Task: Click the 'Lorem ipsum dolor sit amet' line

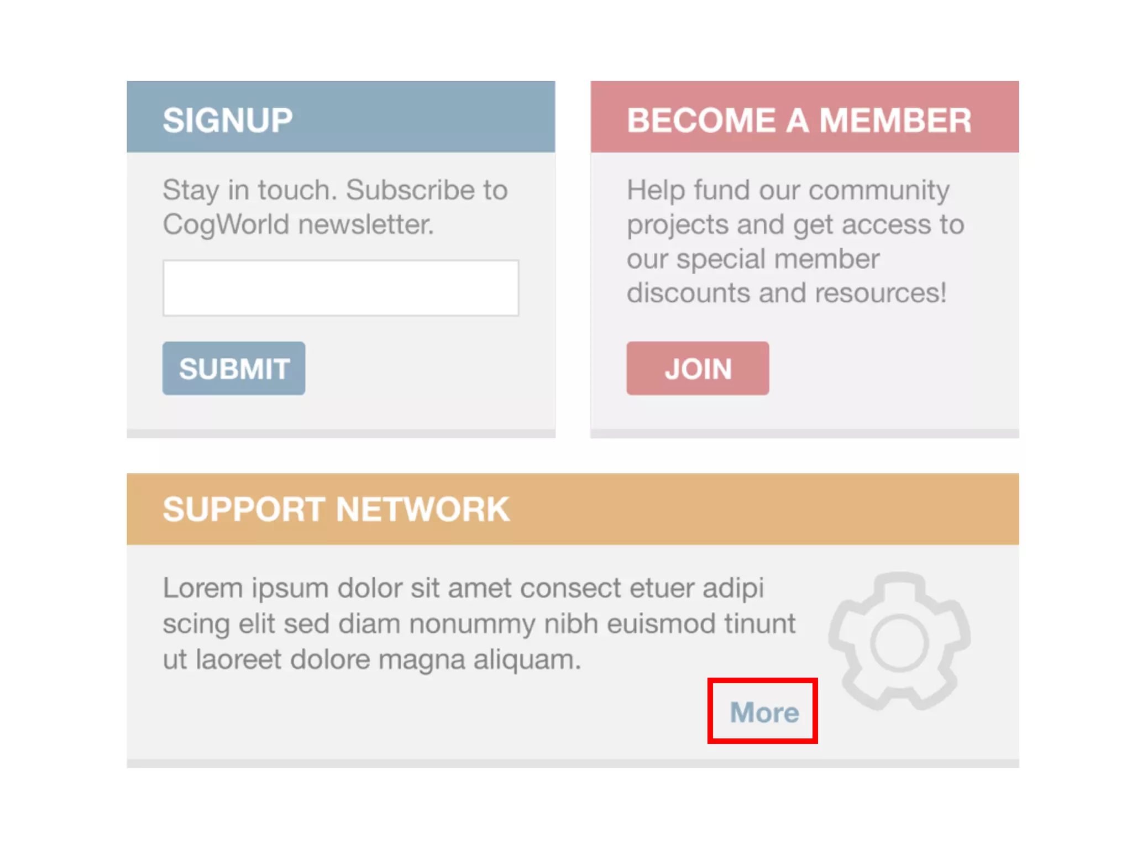Action: 463,588
